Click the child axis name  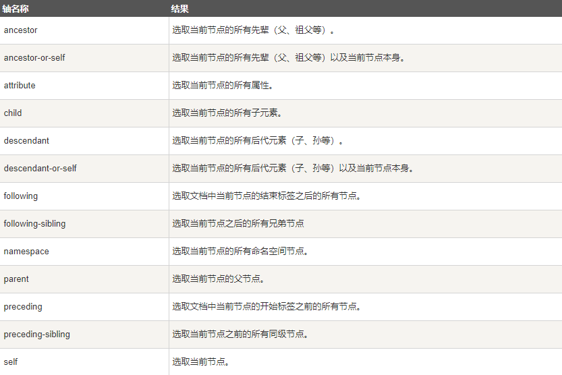pos(13,113)
